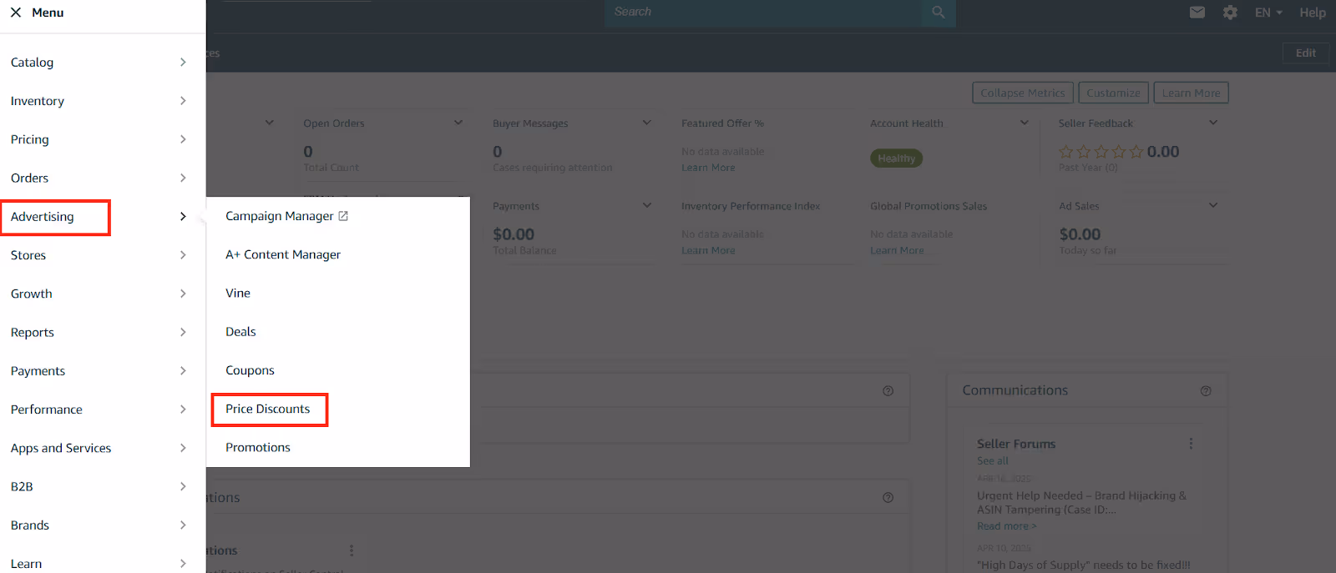This screenshot has width=1336, height=573.
Task: Close the menu with the X icon
Action: click(16, 13)
